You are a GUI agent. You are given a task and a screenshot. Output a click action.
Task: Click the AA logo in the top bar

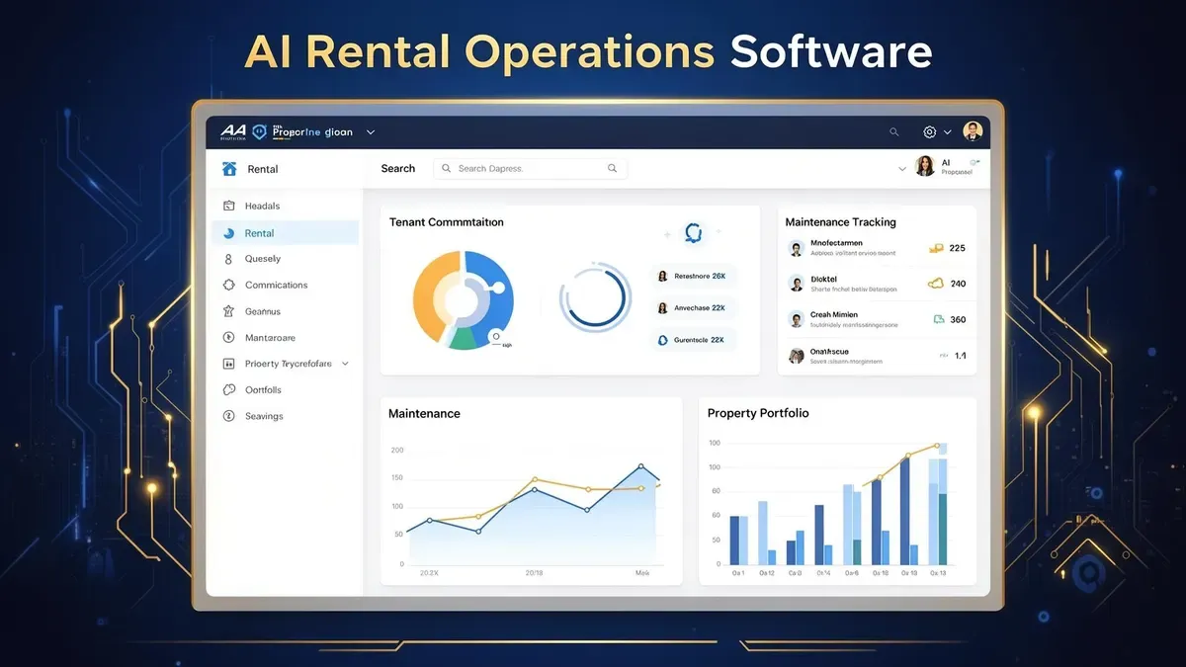coord(233,130)
